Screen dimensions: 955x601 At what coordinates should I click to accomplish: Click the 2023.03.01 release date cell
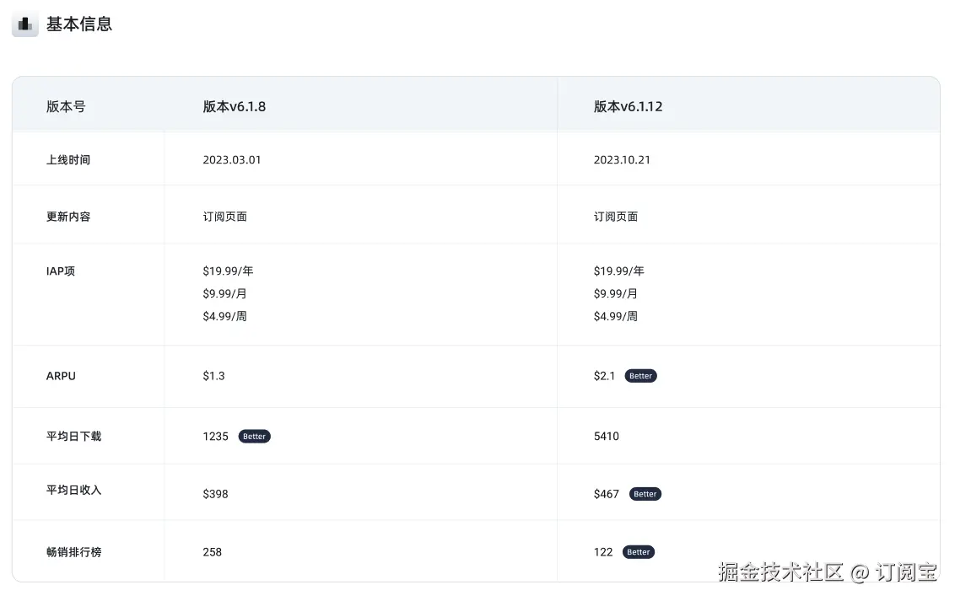232,158
